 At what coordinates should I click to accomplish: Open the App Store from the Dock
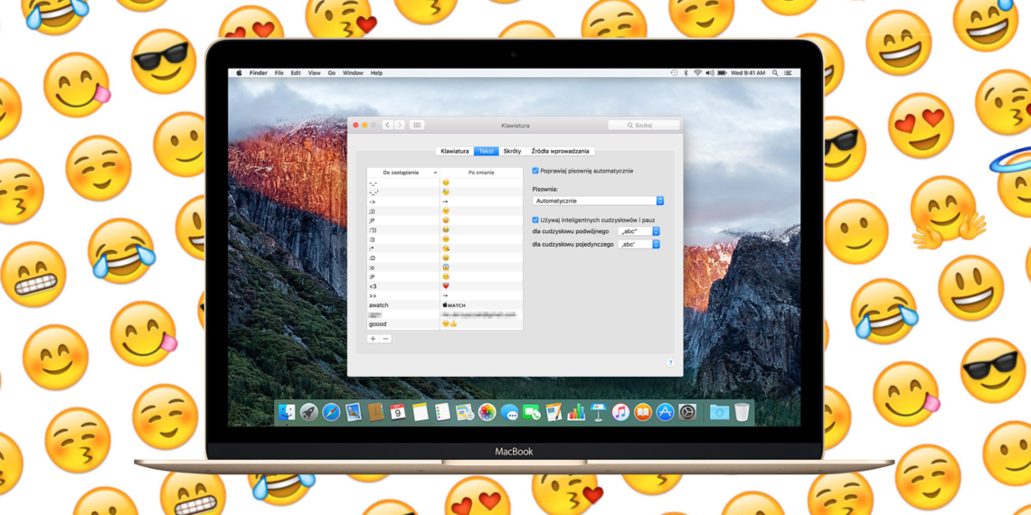(665, 413)
